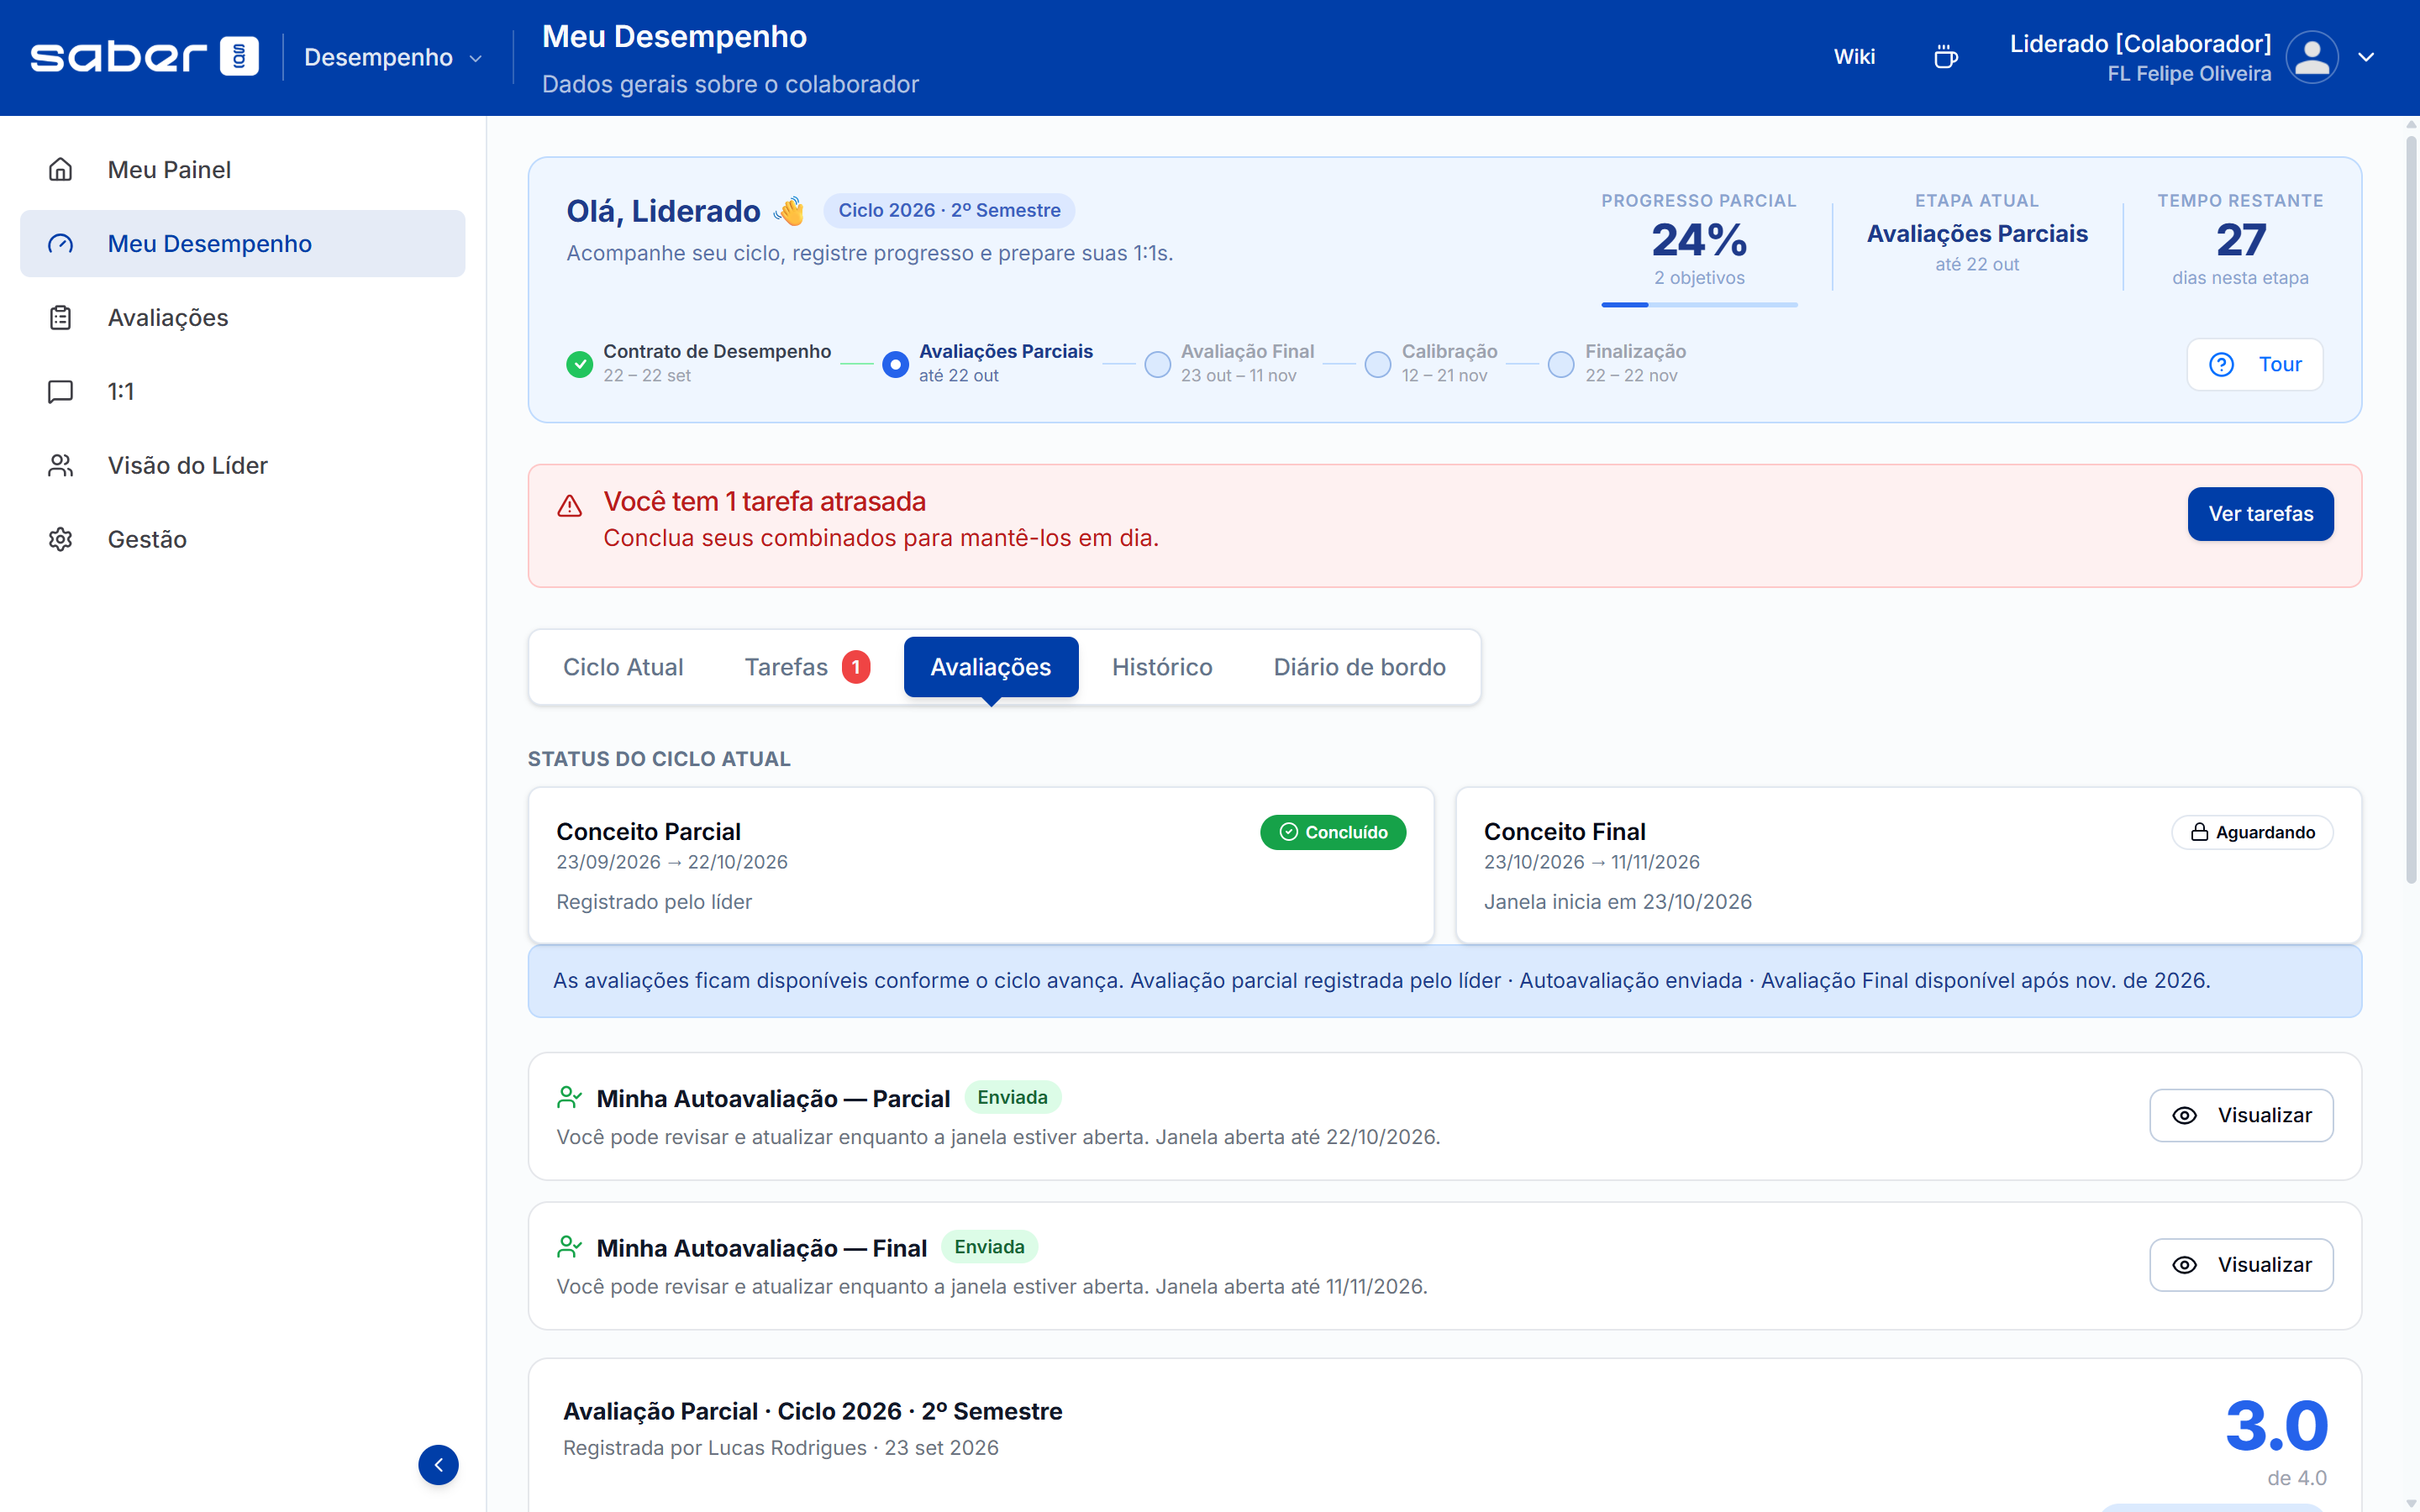Image resolution: width=2420 pixels, height=1512 pixels.
Task: Click the Visão do Líder people icon
Action: (61, 465)
